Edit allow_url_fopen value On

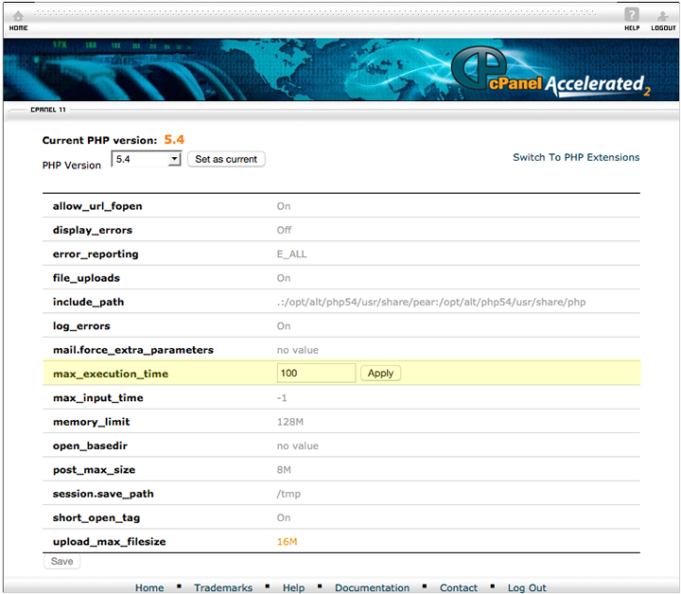coord(284,206)
